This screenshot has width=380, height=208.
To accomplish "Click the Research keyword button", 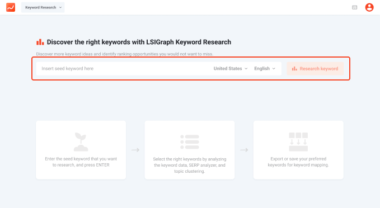I will 315,69.
